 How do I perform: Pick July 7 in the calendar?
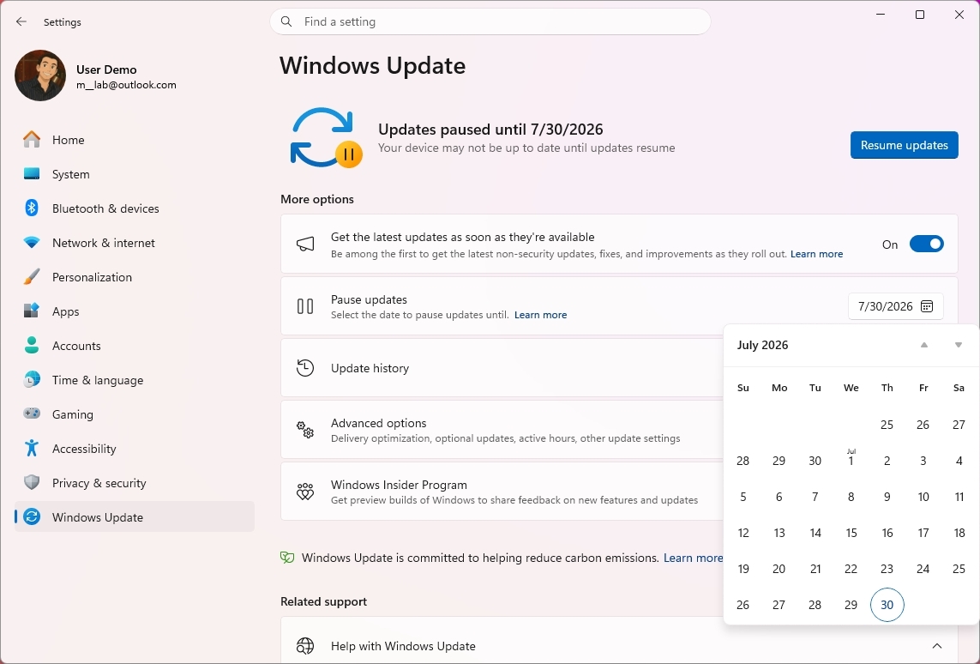click(815, 497)
